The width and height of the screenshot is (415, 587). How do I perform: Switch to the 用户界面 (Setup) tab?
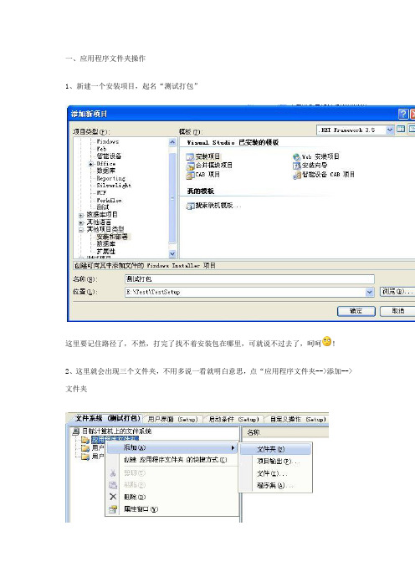point(172,419)
